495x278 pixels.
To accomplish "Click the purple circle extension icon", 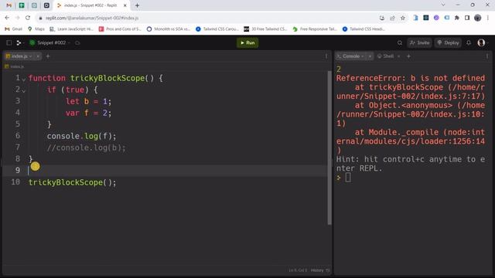I will (436, 18).
